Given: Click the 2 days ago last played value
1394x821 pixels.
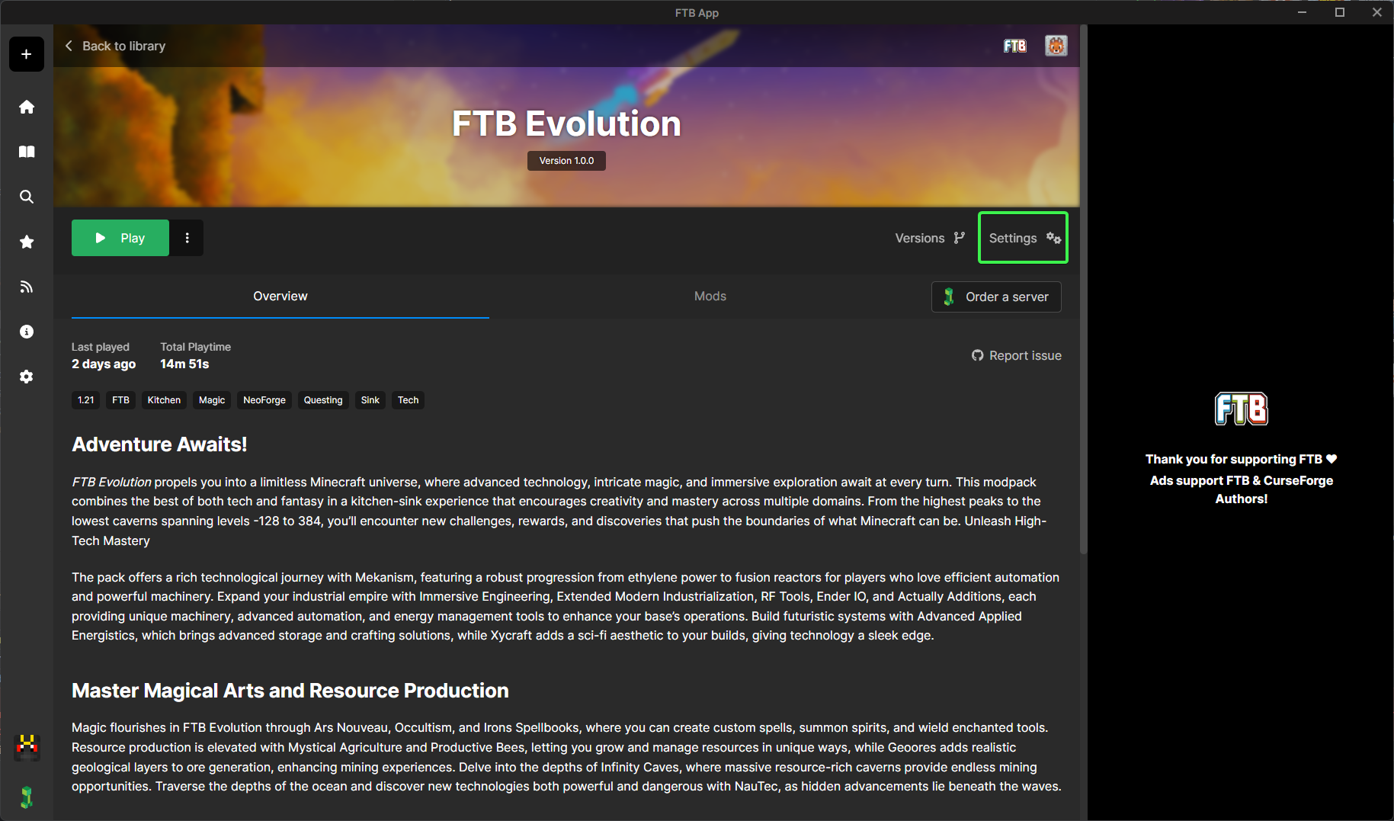Looking at the screenshot, I should (104, 364).
